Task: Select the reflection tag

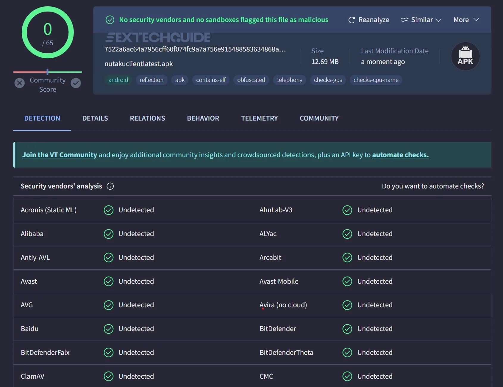Action: [x=151, y=80]
